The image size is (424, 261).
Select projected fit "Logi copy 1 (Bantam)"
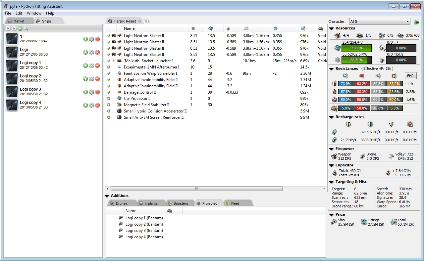click(x=144, y=218)
